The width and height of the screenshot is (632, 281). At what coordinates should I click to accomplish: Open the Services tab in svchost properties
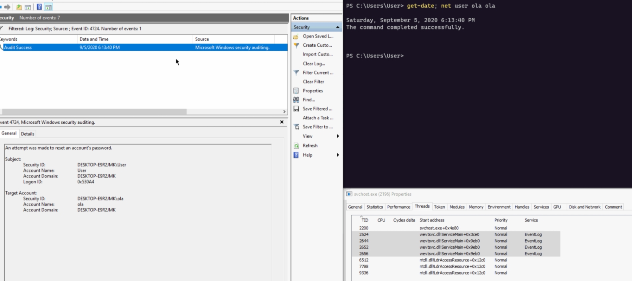tap(541, 207)
